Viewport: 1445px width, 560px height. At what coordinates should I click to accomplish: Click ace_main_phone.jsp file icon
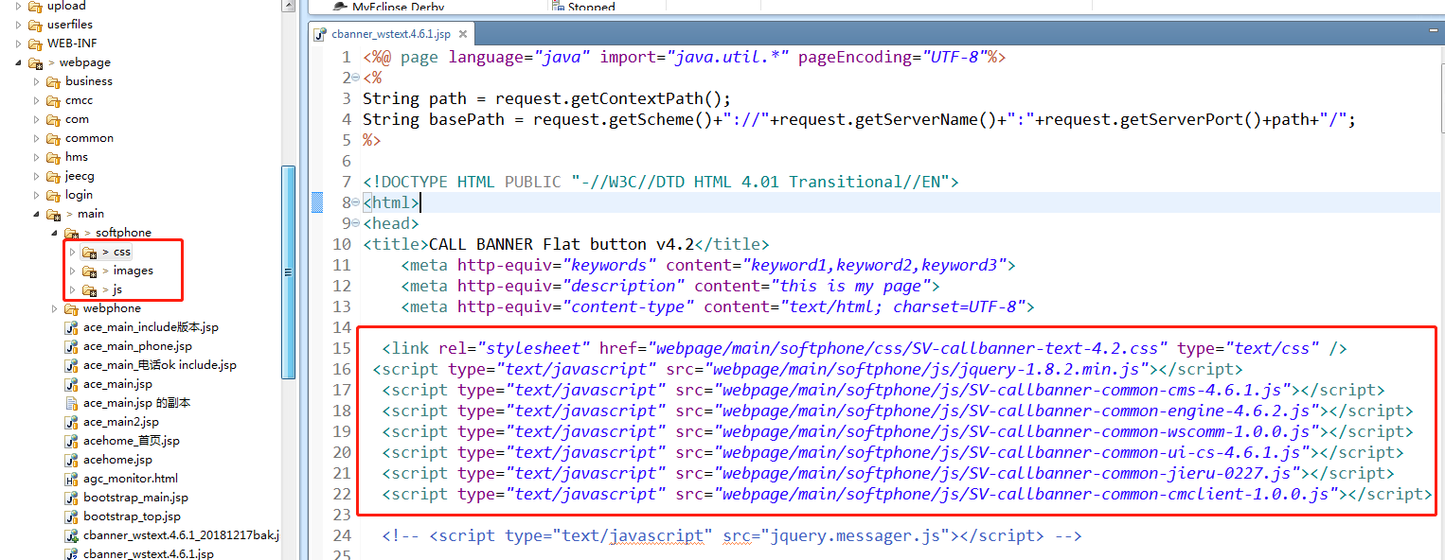tap(71, 346)
